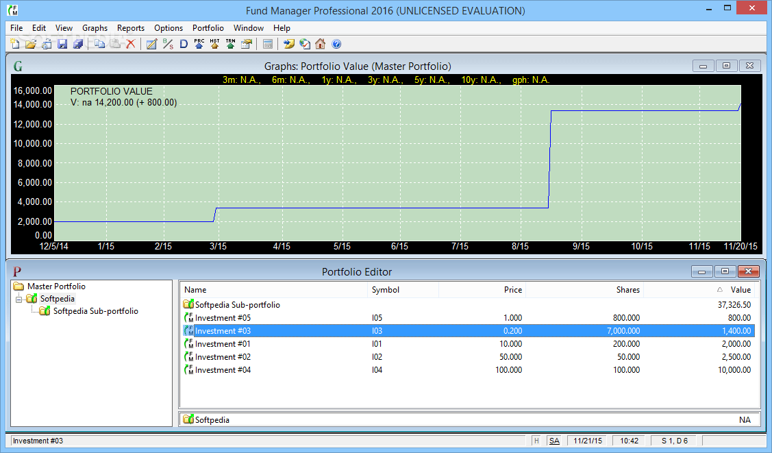Open the Options menu
The image size is (772, 453).
point(169,28)
